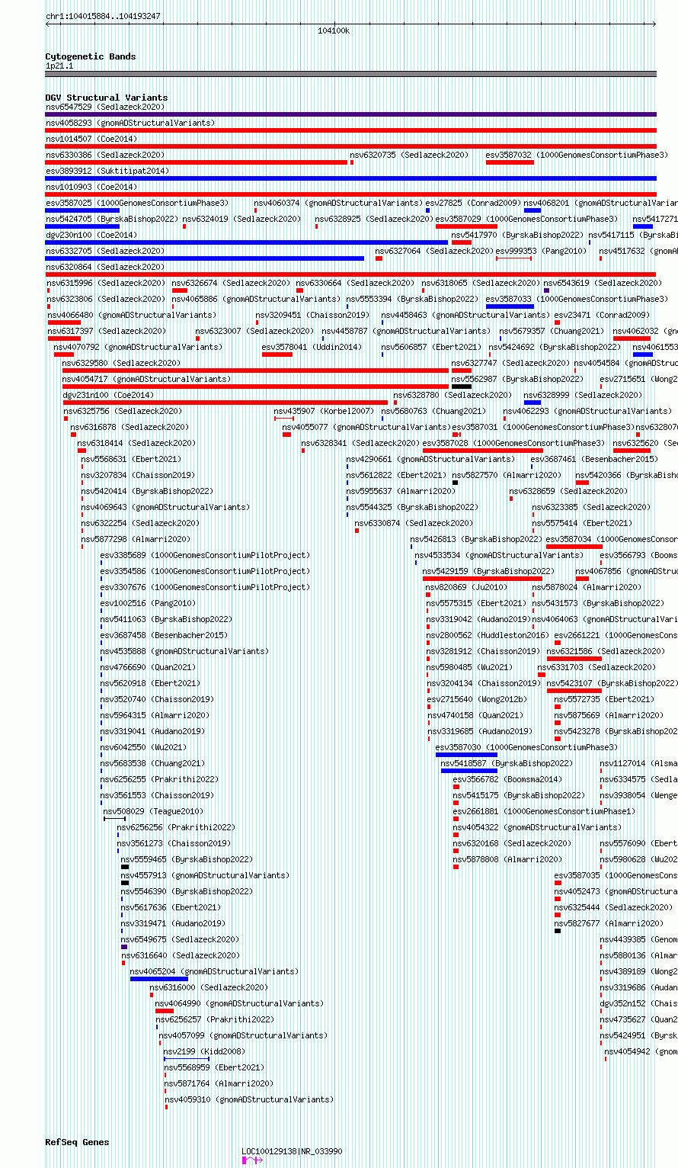Open variant nsv435907 (Korbel2007)
The width and height of the screenshot is (678, 1168).
(324, 411)
